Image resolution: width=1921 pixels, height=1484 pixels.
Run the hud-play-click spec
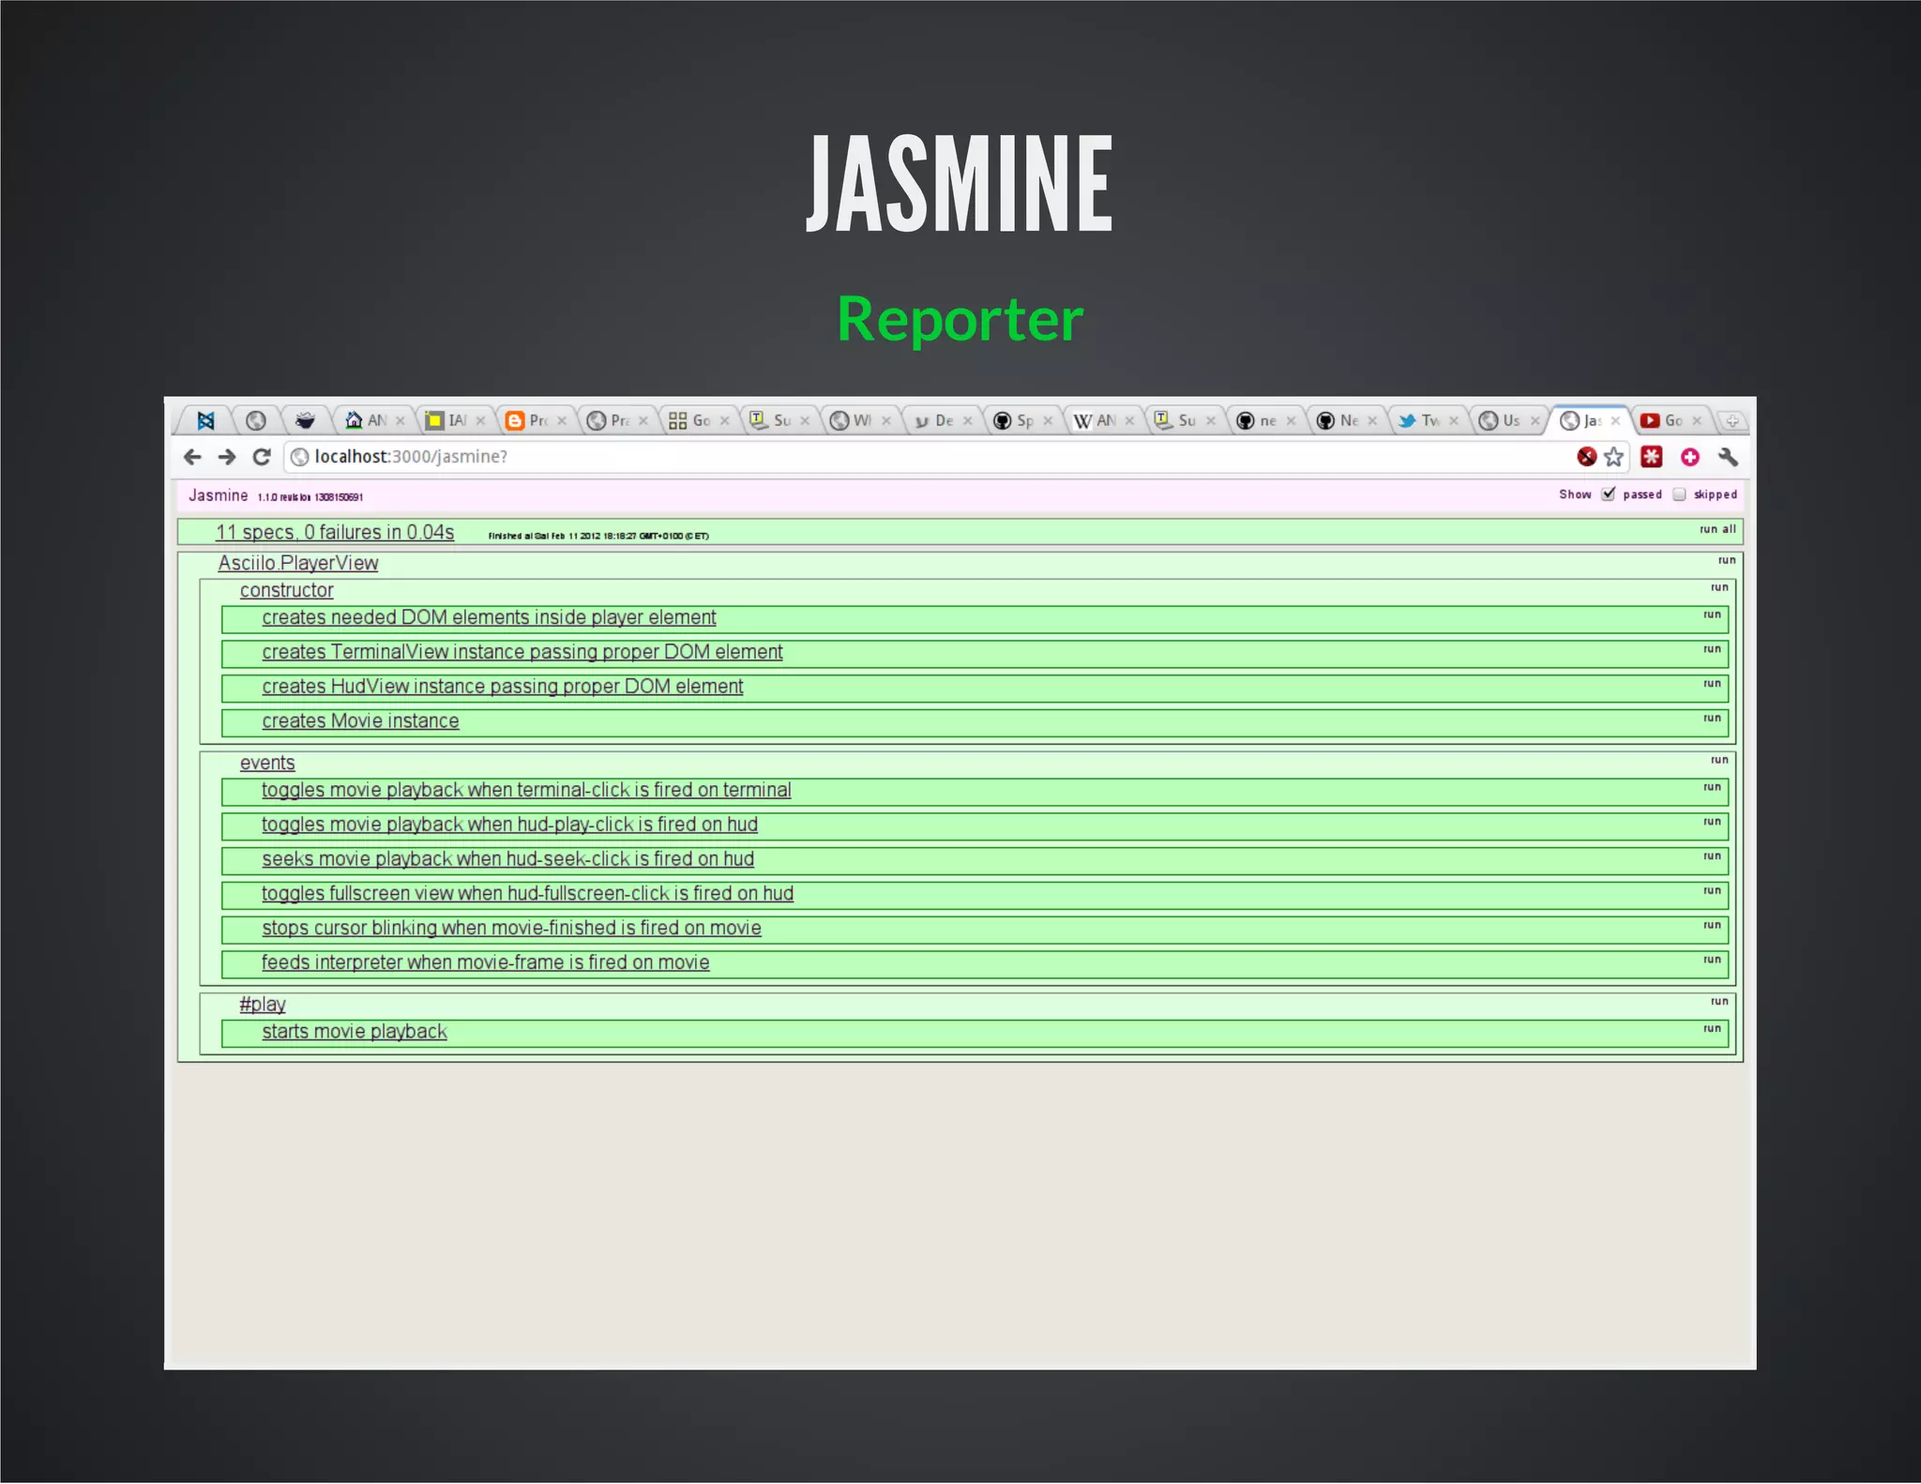(x=1712, y=822)
